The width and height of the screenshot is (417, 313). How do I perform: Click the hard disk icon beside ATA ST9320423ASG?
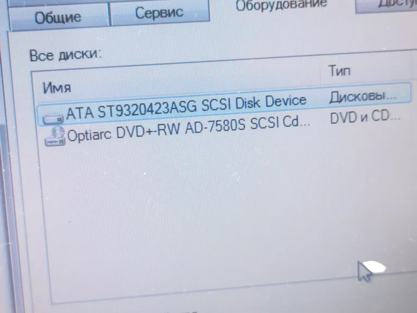pos(53,118)
